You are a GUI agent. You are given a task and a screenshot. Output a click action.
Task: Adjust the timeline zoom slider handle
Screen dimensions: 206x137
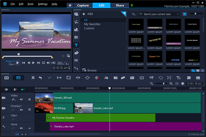(164, 83)
